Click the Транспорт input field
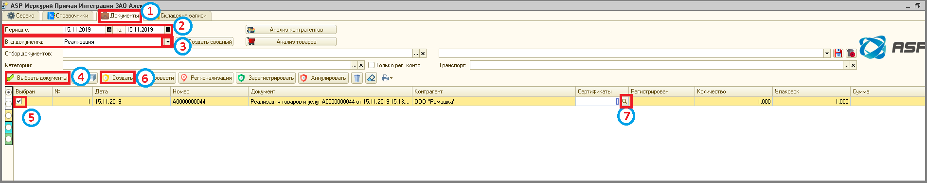Image resolution: width=927 pixels, height=183 pixels. pos(656,65)
